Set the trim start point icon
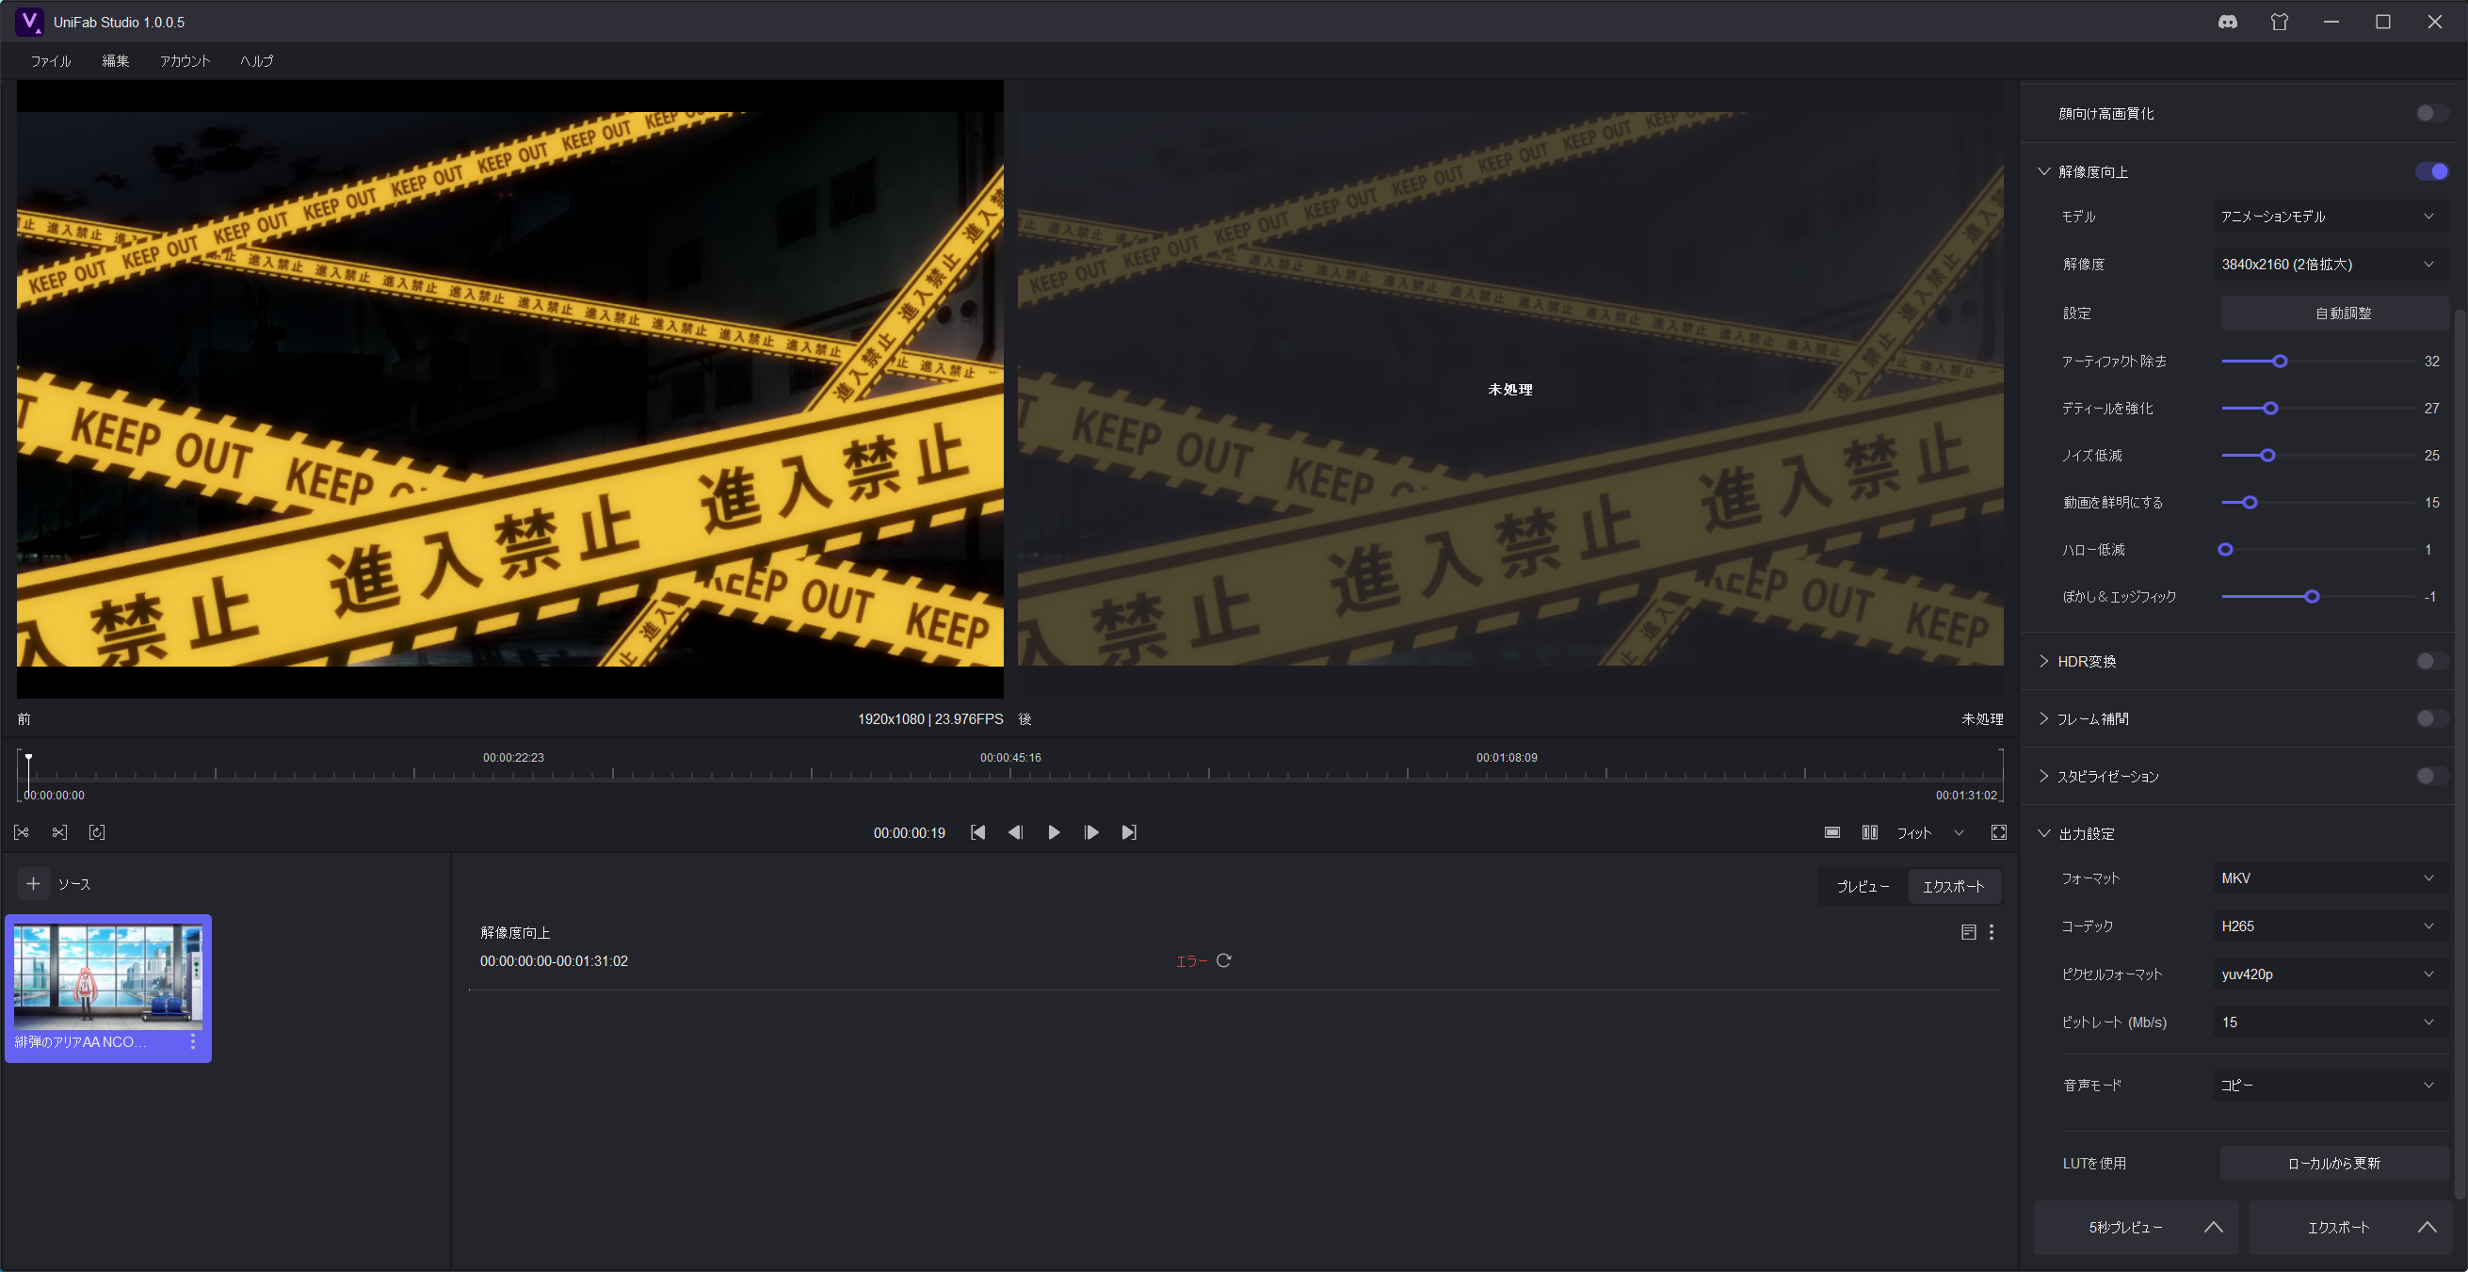Screen dimensions: 2468x1272 [x=21, y=832]
